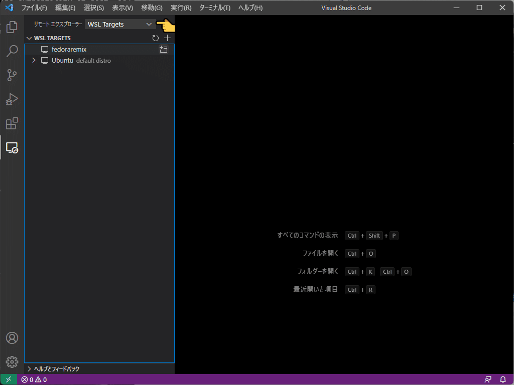Click the ファイルを開く label
Viewport: 514px width, 385px height.
pos(320,253)
